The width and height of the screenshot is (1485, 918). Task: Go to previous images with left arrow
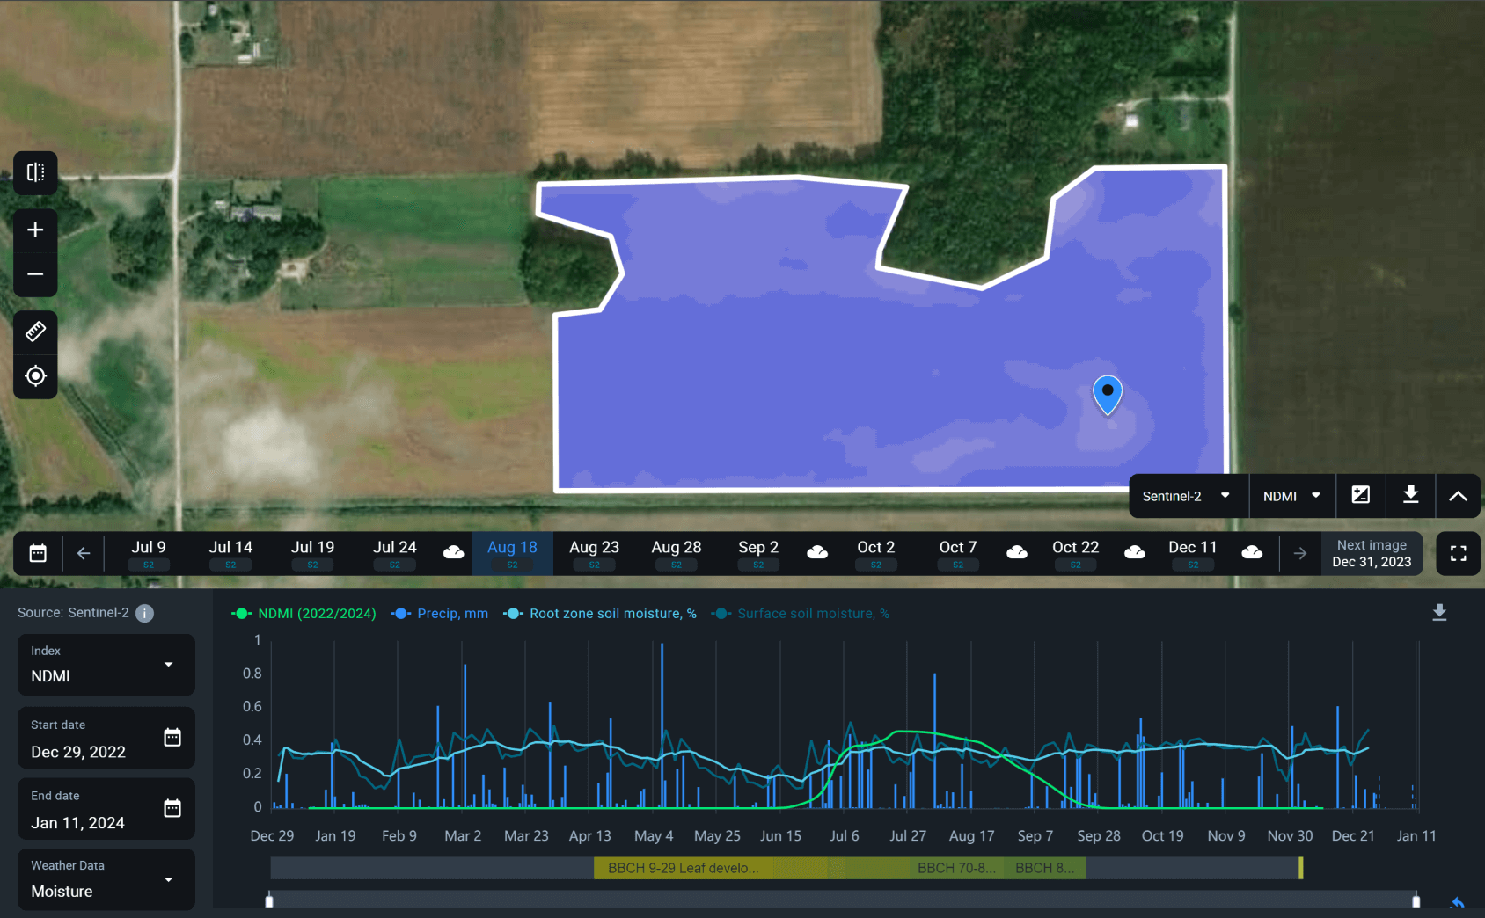tap(84, 553)
